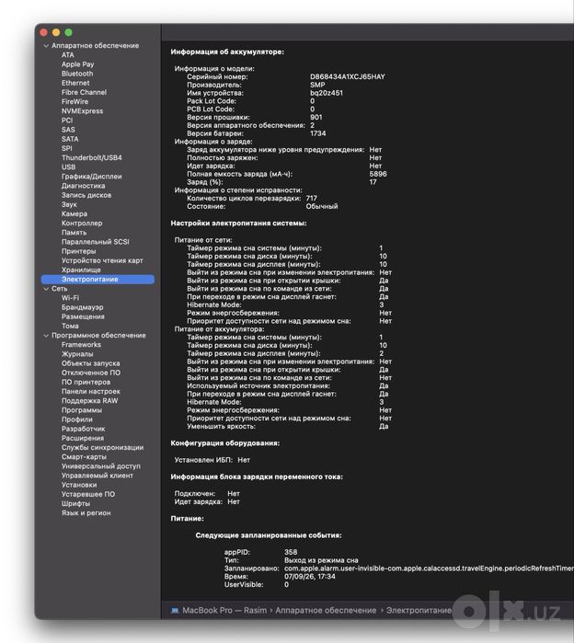Click MacBook Pro — Rasim in path bar
This screenshot has width=574, height=643.
(224, 610)
